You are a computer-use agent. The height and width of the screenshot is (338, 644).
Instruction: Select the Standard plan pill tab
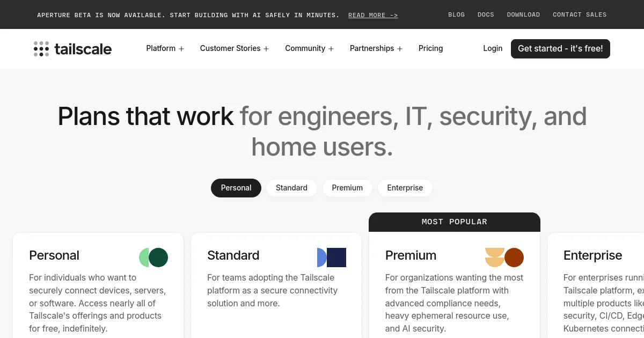pyautogui.click(x=291, y=188)
